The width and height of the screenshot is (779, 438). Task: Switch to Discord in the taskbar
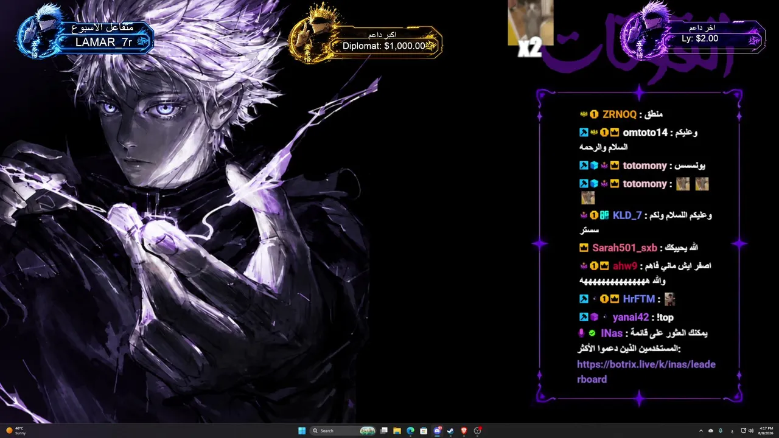[x=437, y=431]
